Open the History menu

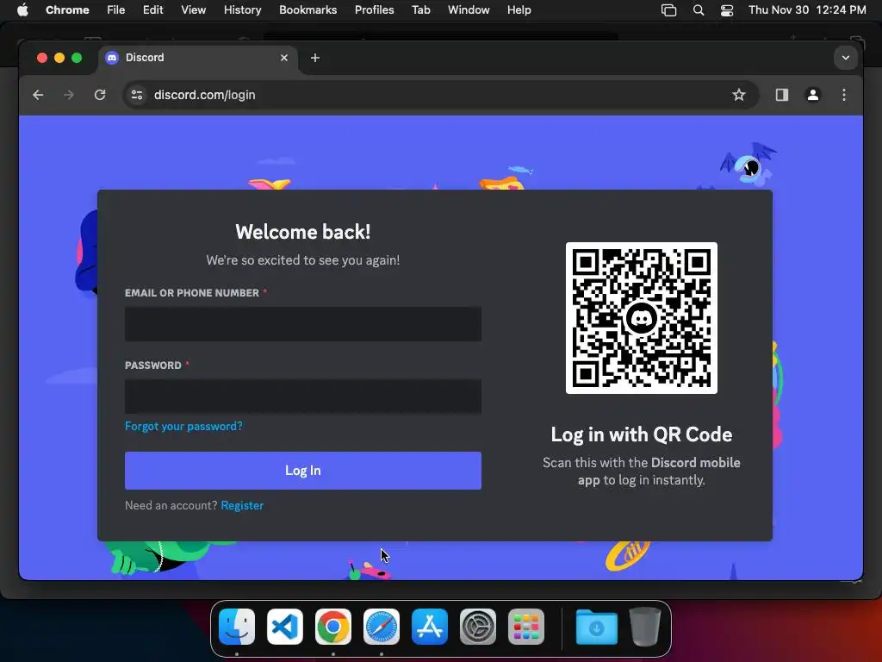(242, 10)
